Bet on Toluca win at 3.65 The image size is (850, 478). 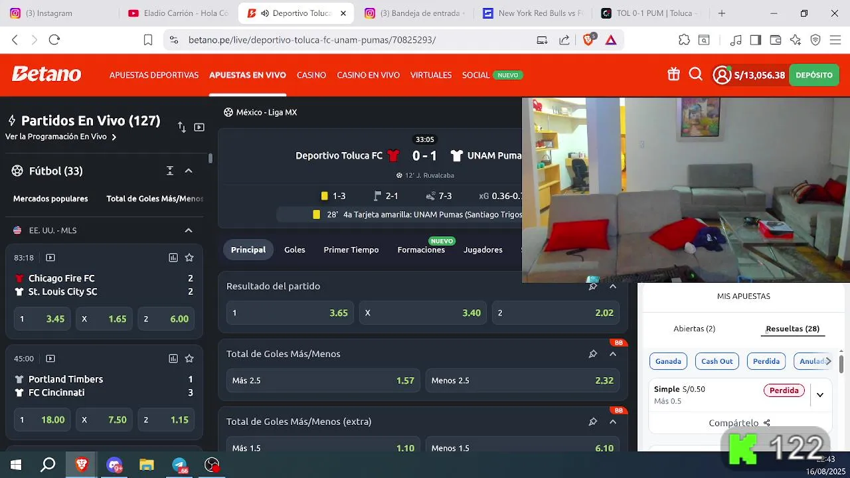pyautogui.click(x=290, y=313)
